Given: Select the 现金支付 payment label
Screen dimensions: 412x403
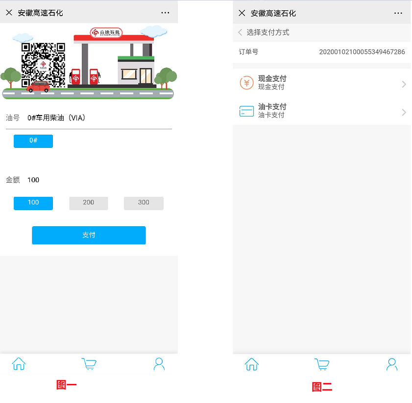Looking at the screenshot, I should 272,78.
